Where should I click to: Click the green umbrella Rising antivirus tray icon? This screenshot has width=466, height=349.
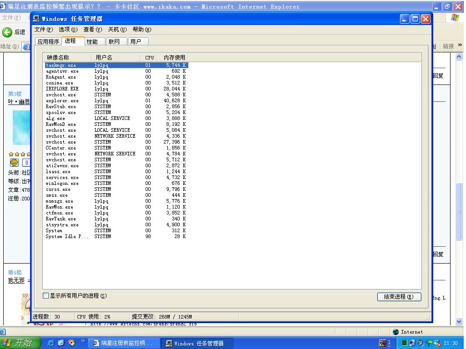[x=429, y=343]
